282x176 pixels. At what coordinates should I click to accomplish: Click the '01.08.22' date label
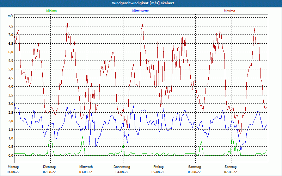click(13, 172)
